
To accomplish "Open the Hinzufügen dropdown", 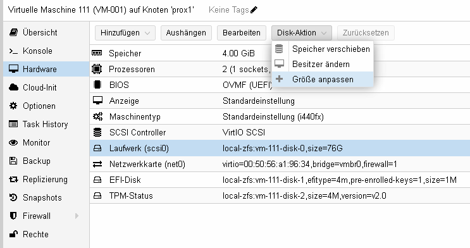I will pyautogui.click(x=125, y=33).
